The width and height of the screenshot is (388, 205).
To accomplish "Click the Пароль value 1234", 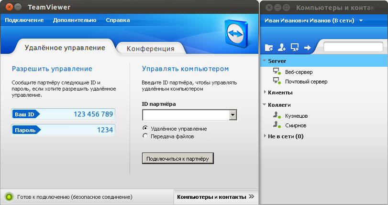I will tap(105, 130).
